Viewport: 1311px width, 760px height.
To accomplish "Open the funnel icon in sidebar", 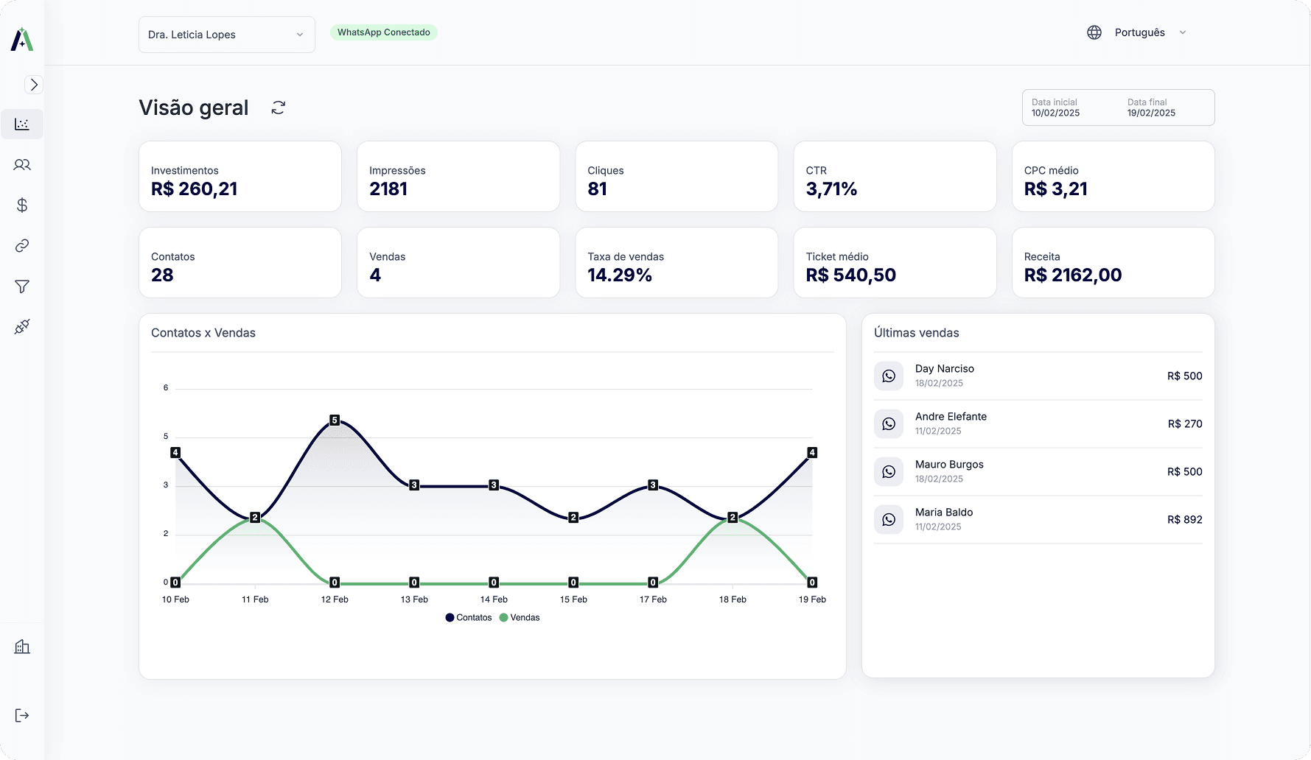I will (x=22, y=286).
